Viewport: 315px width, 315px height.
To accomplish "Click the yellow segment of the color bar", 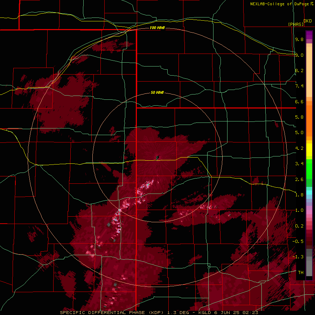I will (309, 150).
